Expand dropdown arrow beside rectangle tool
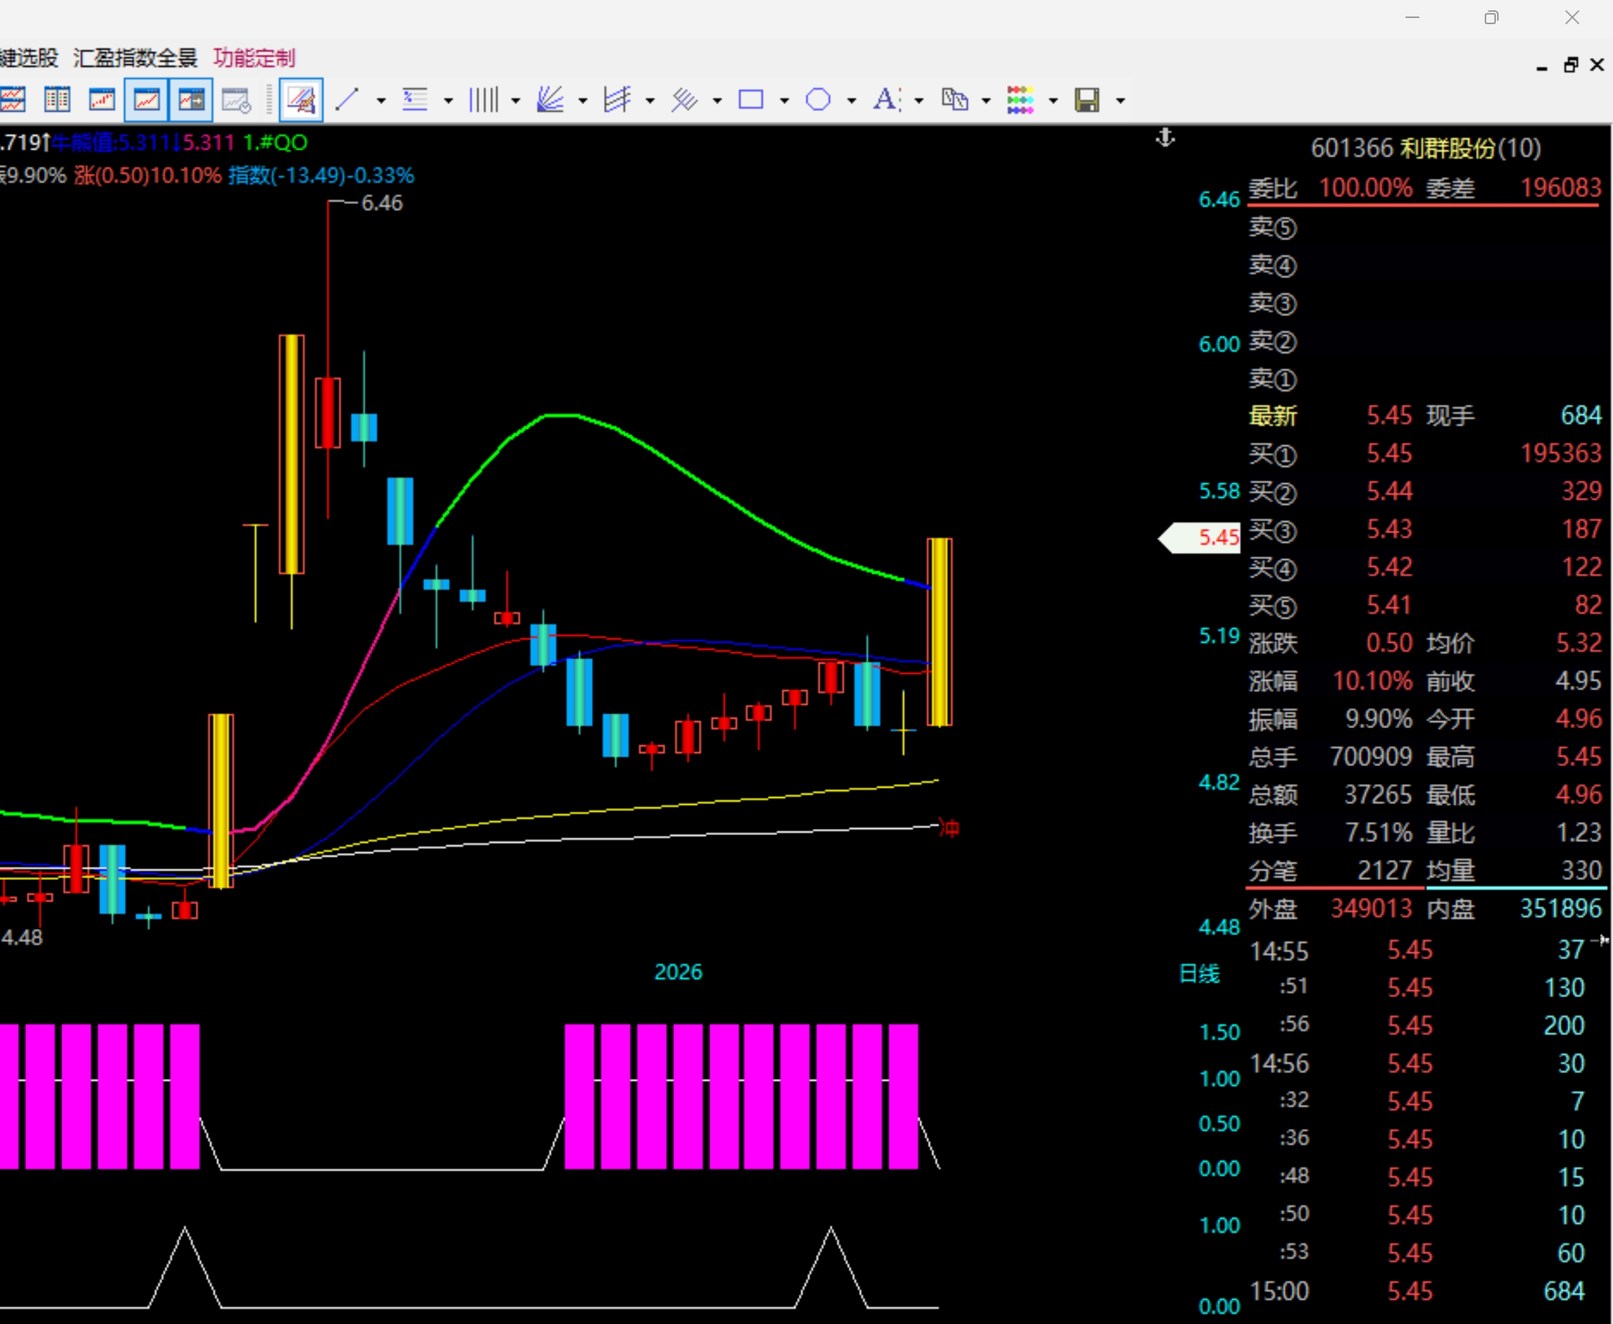 (x=784, y=101)
